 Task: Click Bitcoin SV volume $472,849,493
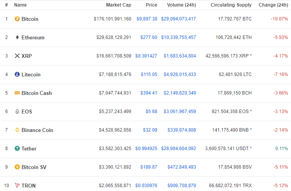[x=182, y=167]
